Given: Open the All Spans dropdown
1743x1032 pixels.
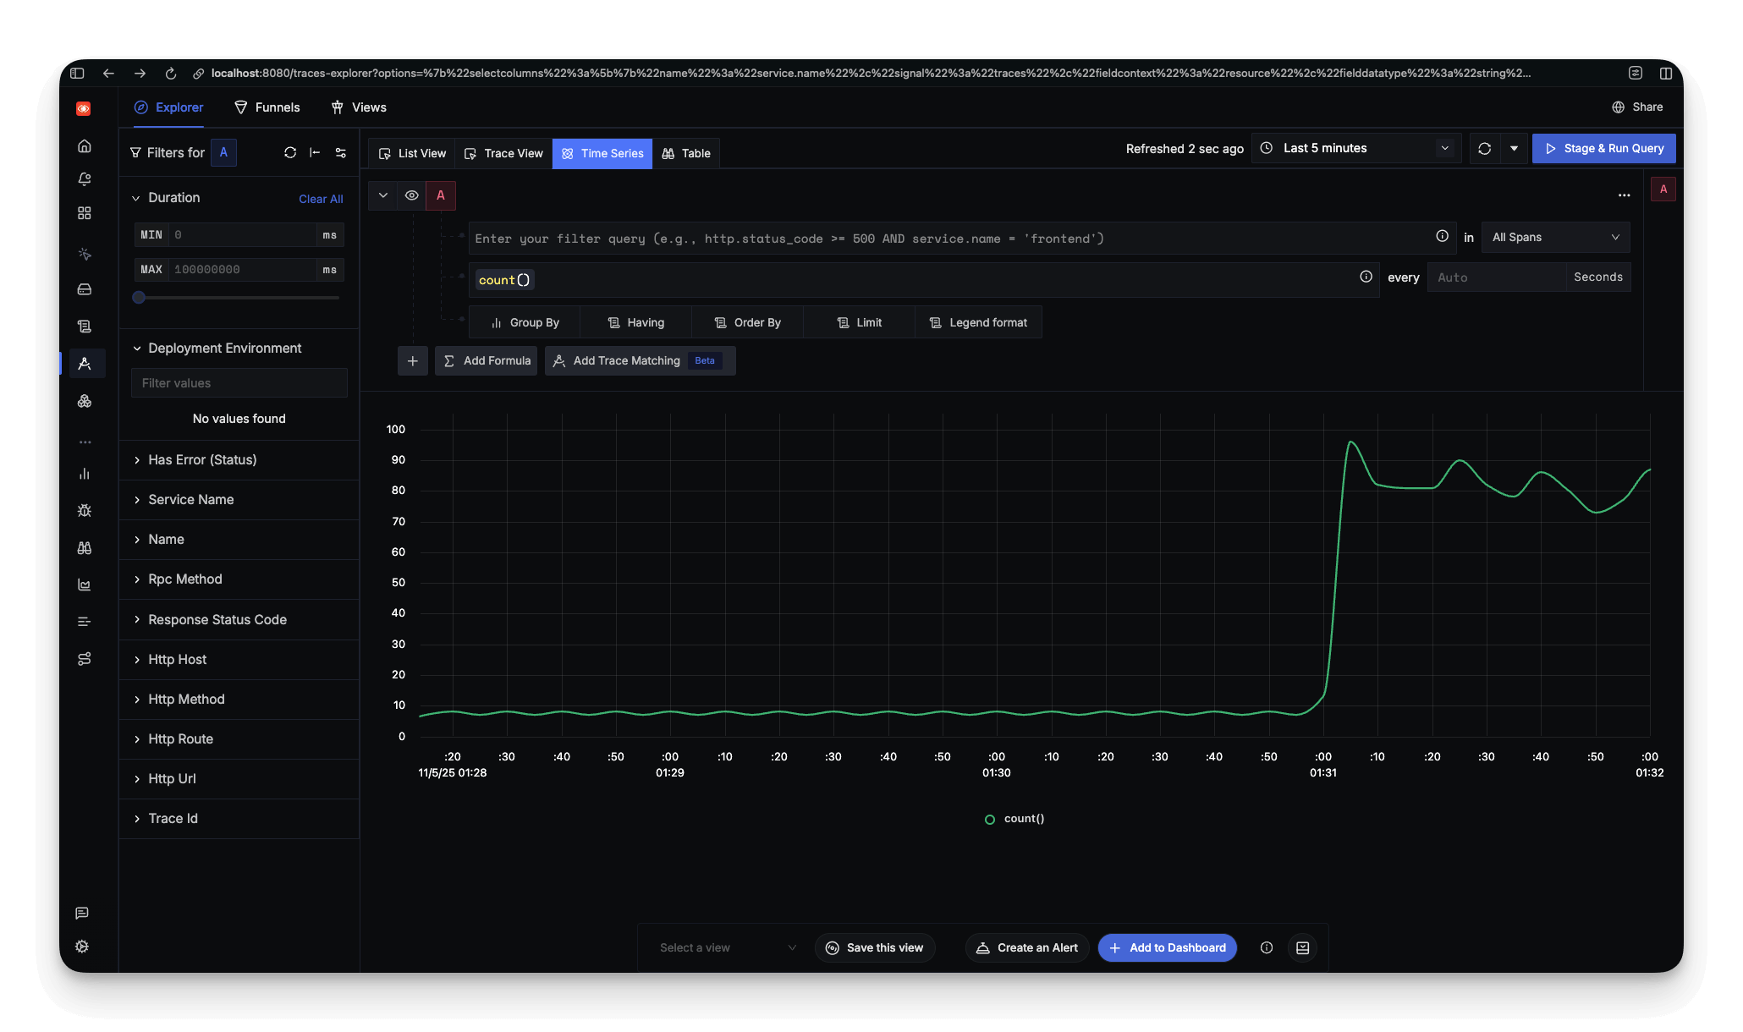Looking at the screenshot, I should 1554,237.
